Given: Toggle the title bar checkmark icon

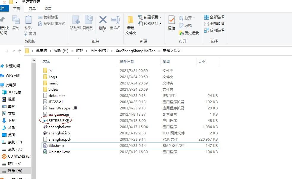Looking at the screenshot, I should pos(4,2).
